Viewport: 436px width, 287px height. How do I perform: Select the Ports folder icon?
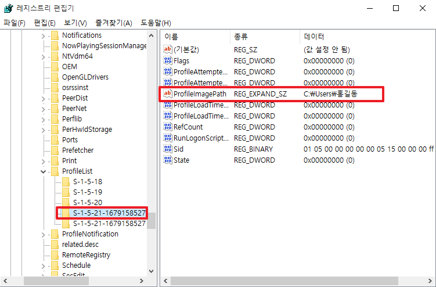pyautogui.click(x=55, y=140)
